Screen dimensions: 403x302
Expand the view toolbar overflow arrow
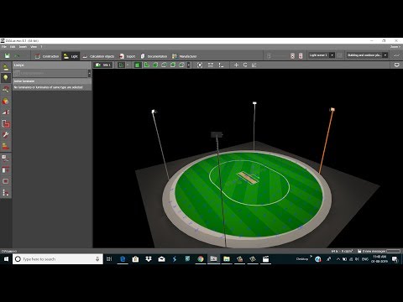188,65
